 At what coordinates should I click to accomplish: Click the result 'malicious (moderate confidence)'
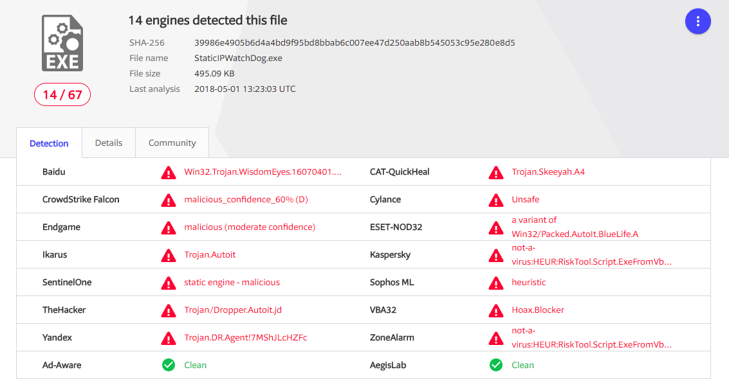pos(250,227)
